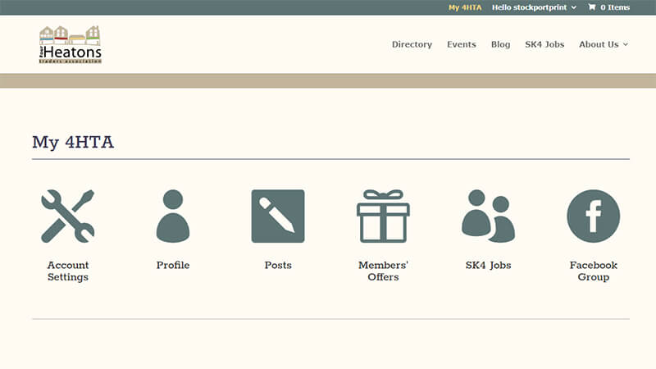Click the Profile person icon
656x369 pixels.
tap(173, 216)
